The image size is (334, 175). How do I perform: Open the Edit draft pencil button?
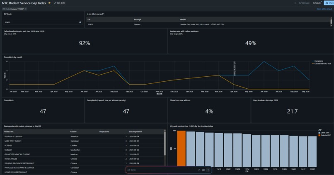pyautogui.click(x=59, y=3)
